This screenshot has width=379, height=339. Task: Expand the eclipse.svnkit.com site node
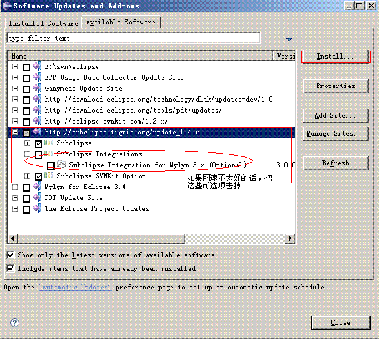[x=15, y=121]
